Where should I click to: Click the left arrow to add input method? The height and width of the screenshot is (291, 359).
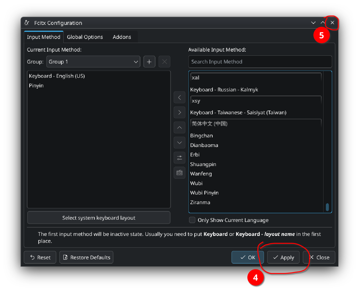179,98
